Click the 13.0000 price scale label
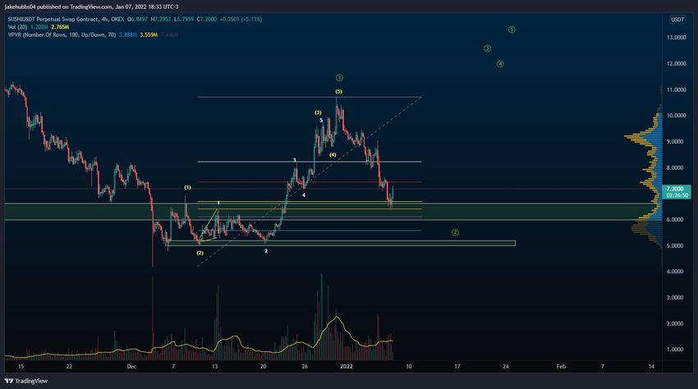 tap(677, 38)
